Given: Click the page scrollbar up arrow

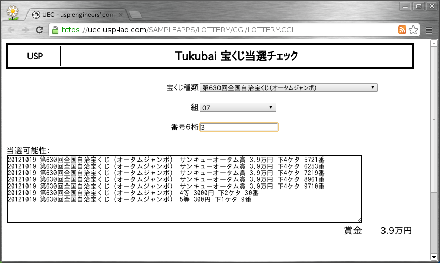Looking at the screenshot, I should [x=434, y=43].
